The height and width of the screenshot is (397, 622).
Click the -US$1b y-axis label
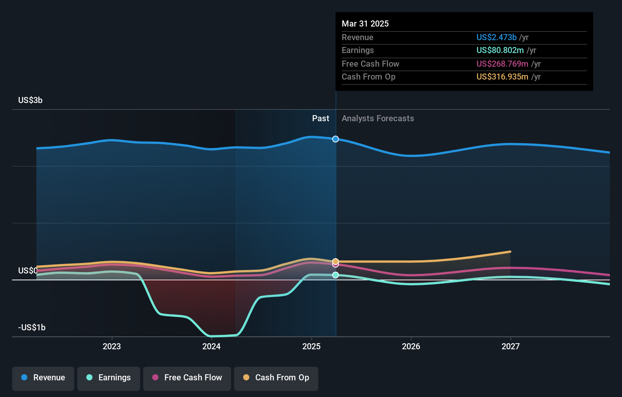coord(32,328)
